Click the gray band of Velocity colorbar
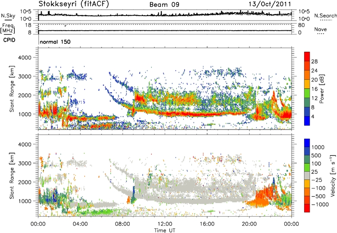This screenshot has height=233, width=337. [307, 176]
